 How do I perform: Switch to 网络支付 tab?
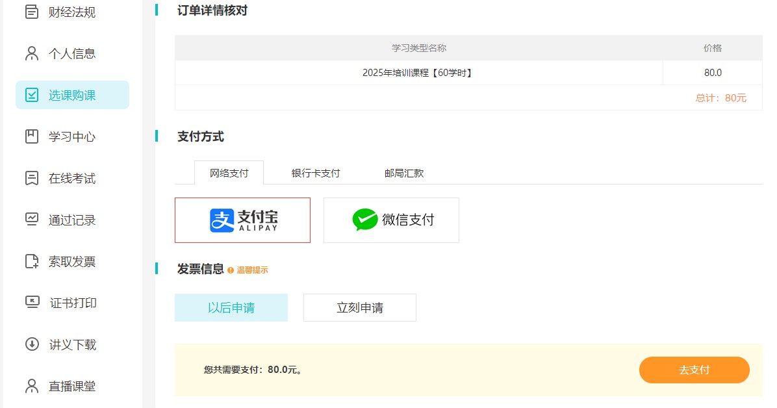pyautogui.click(x=229, y=173)
